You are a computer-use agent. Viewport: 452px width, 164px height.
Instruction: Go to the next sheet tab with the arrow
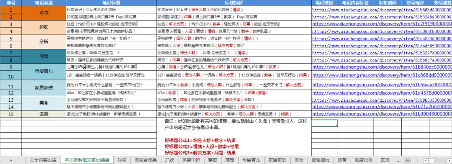(x=11, y=160)
